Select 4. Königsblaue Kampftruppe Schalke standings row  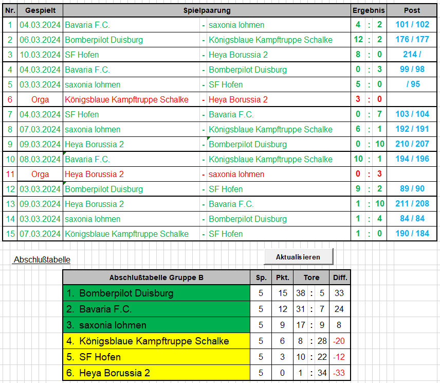[x=156, y=341]
